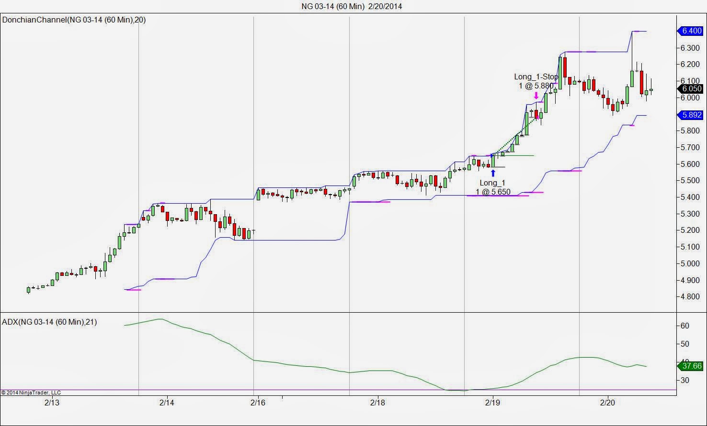Click the 2/13 date label on the time axis

pyautogui.click(x=52, y=403)
